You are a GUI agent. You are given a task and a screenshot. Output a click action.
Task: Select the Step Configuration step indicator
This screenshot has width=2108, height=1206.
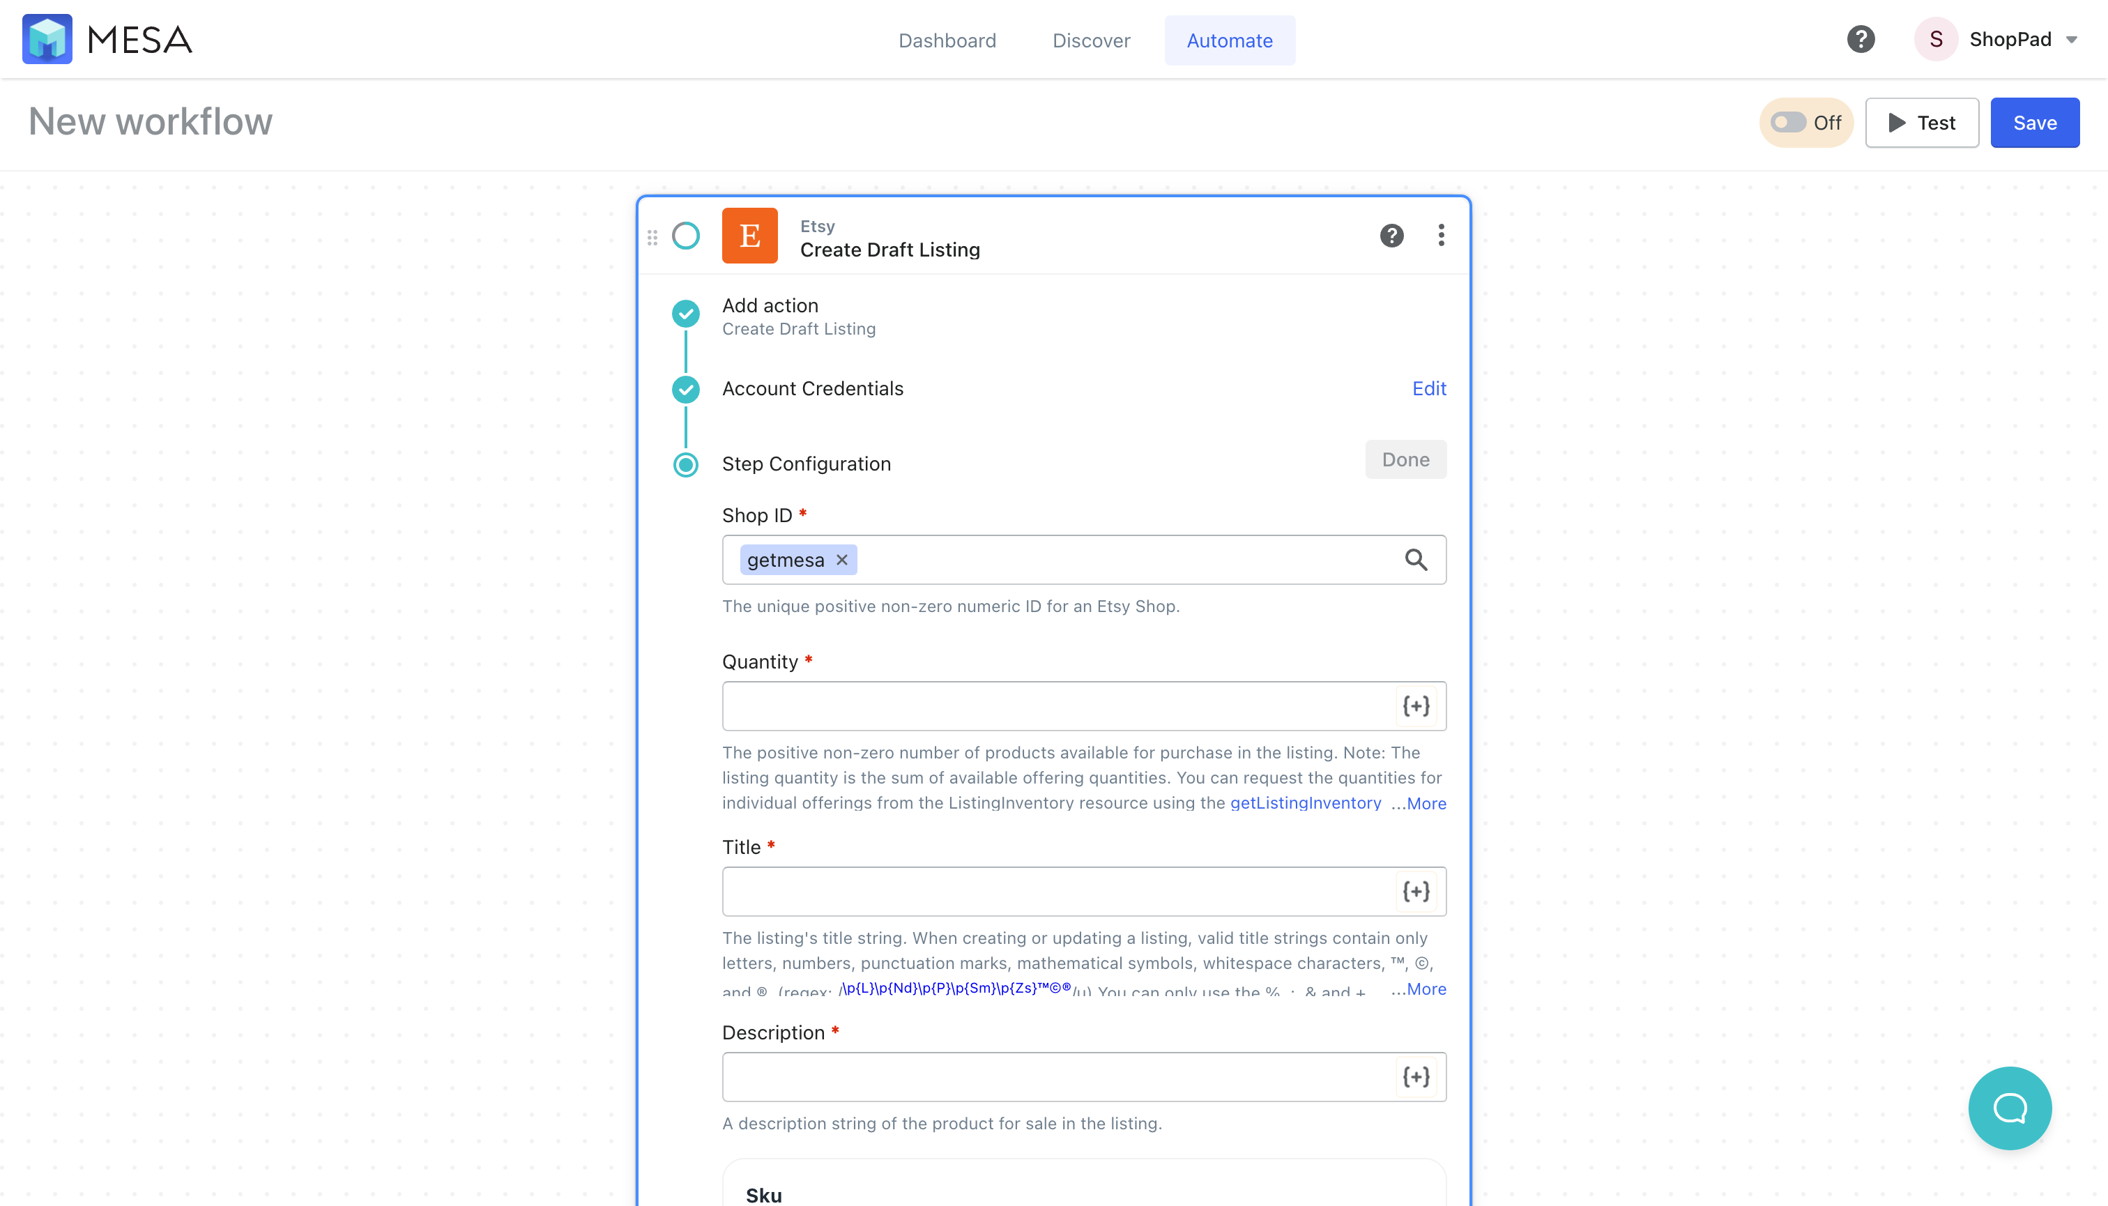[686, 464]
